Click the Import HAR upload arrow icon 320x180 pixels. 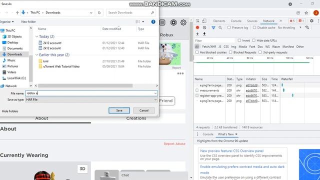pyautogui.click(x=197, y=34)
